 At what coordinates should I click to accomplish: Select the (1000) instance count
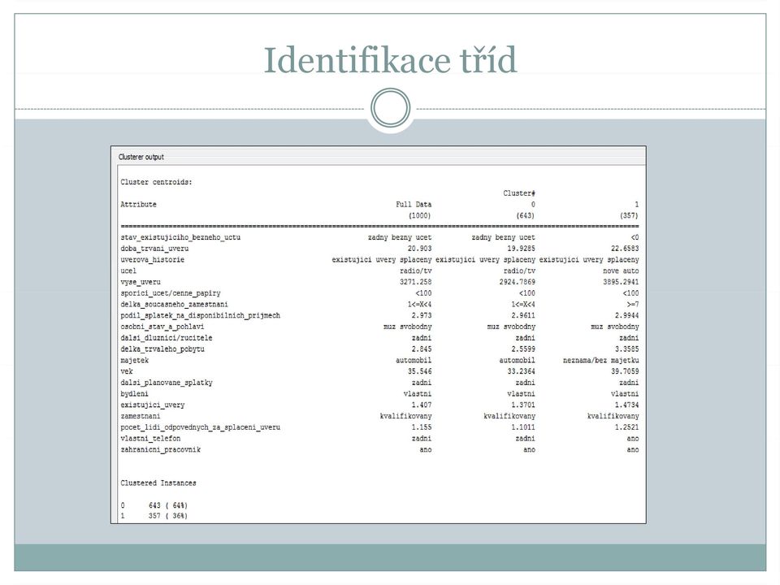(419, 215)
